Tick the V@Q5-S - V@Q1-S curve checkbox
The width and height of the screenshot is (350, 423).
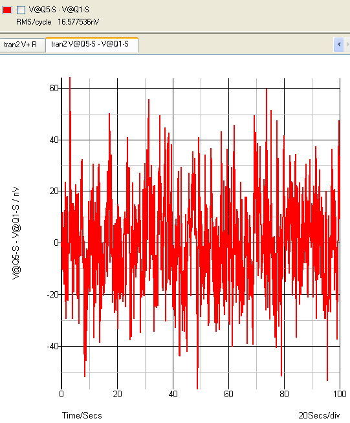point(21,10)
